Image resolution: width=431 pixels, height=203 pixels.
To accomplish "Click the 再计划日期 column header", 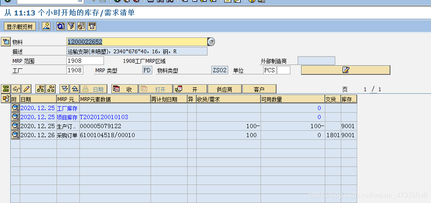I will click(169, 99).
